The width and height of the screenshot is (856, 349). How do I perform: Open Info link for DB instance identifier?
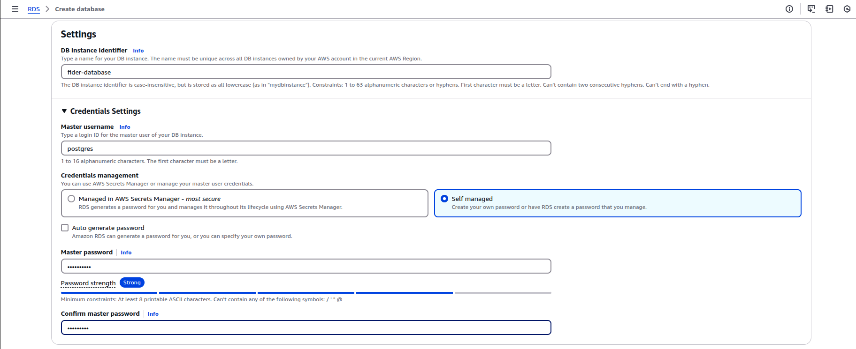(x=138, y=51)
